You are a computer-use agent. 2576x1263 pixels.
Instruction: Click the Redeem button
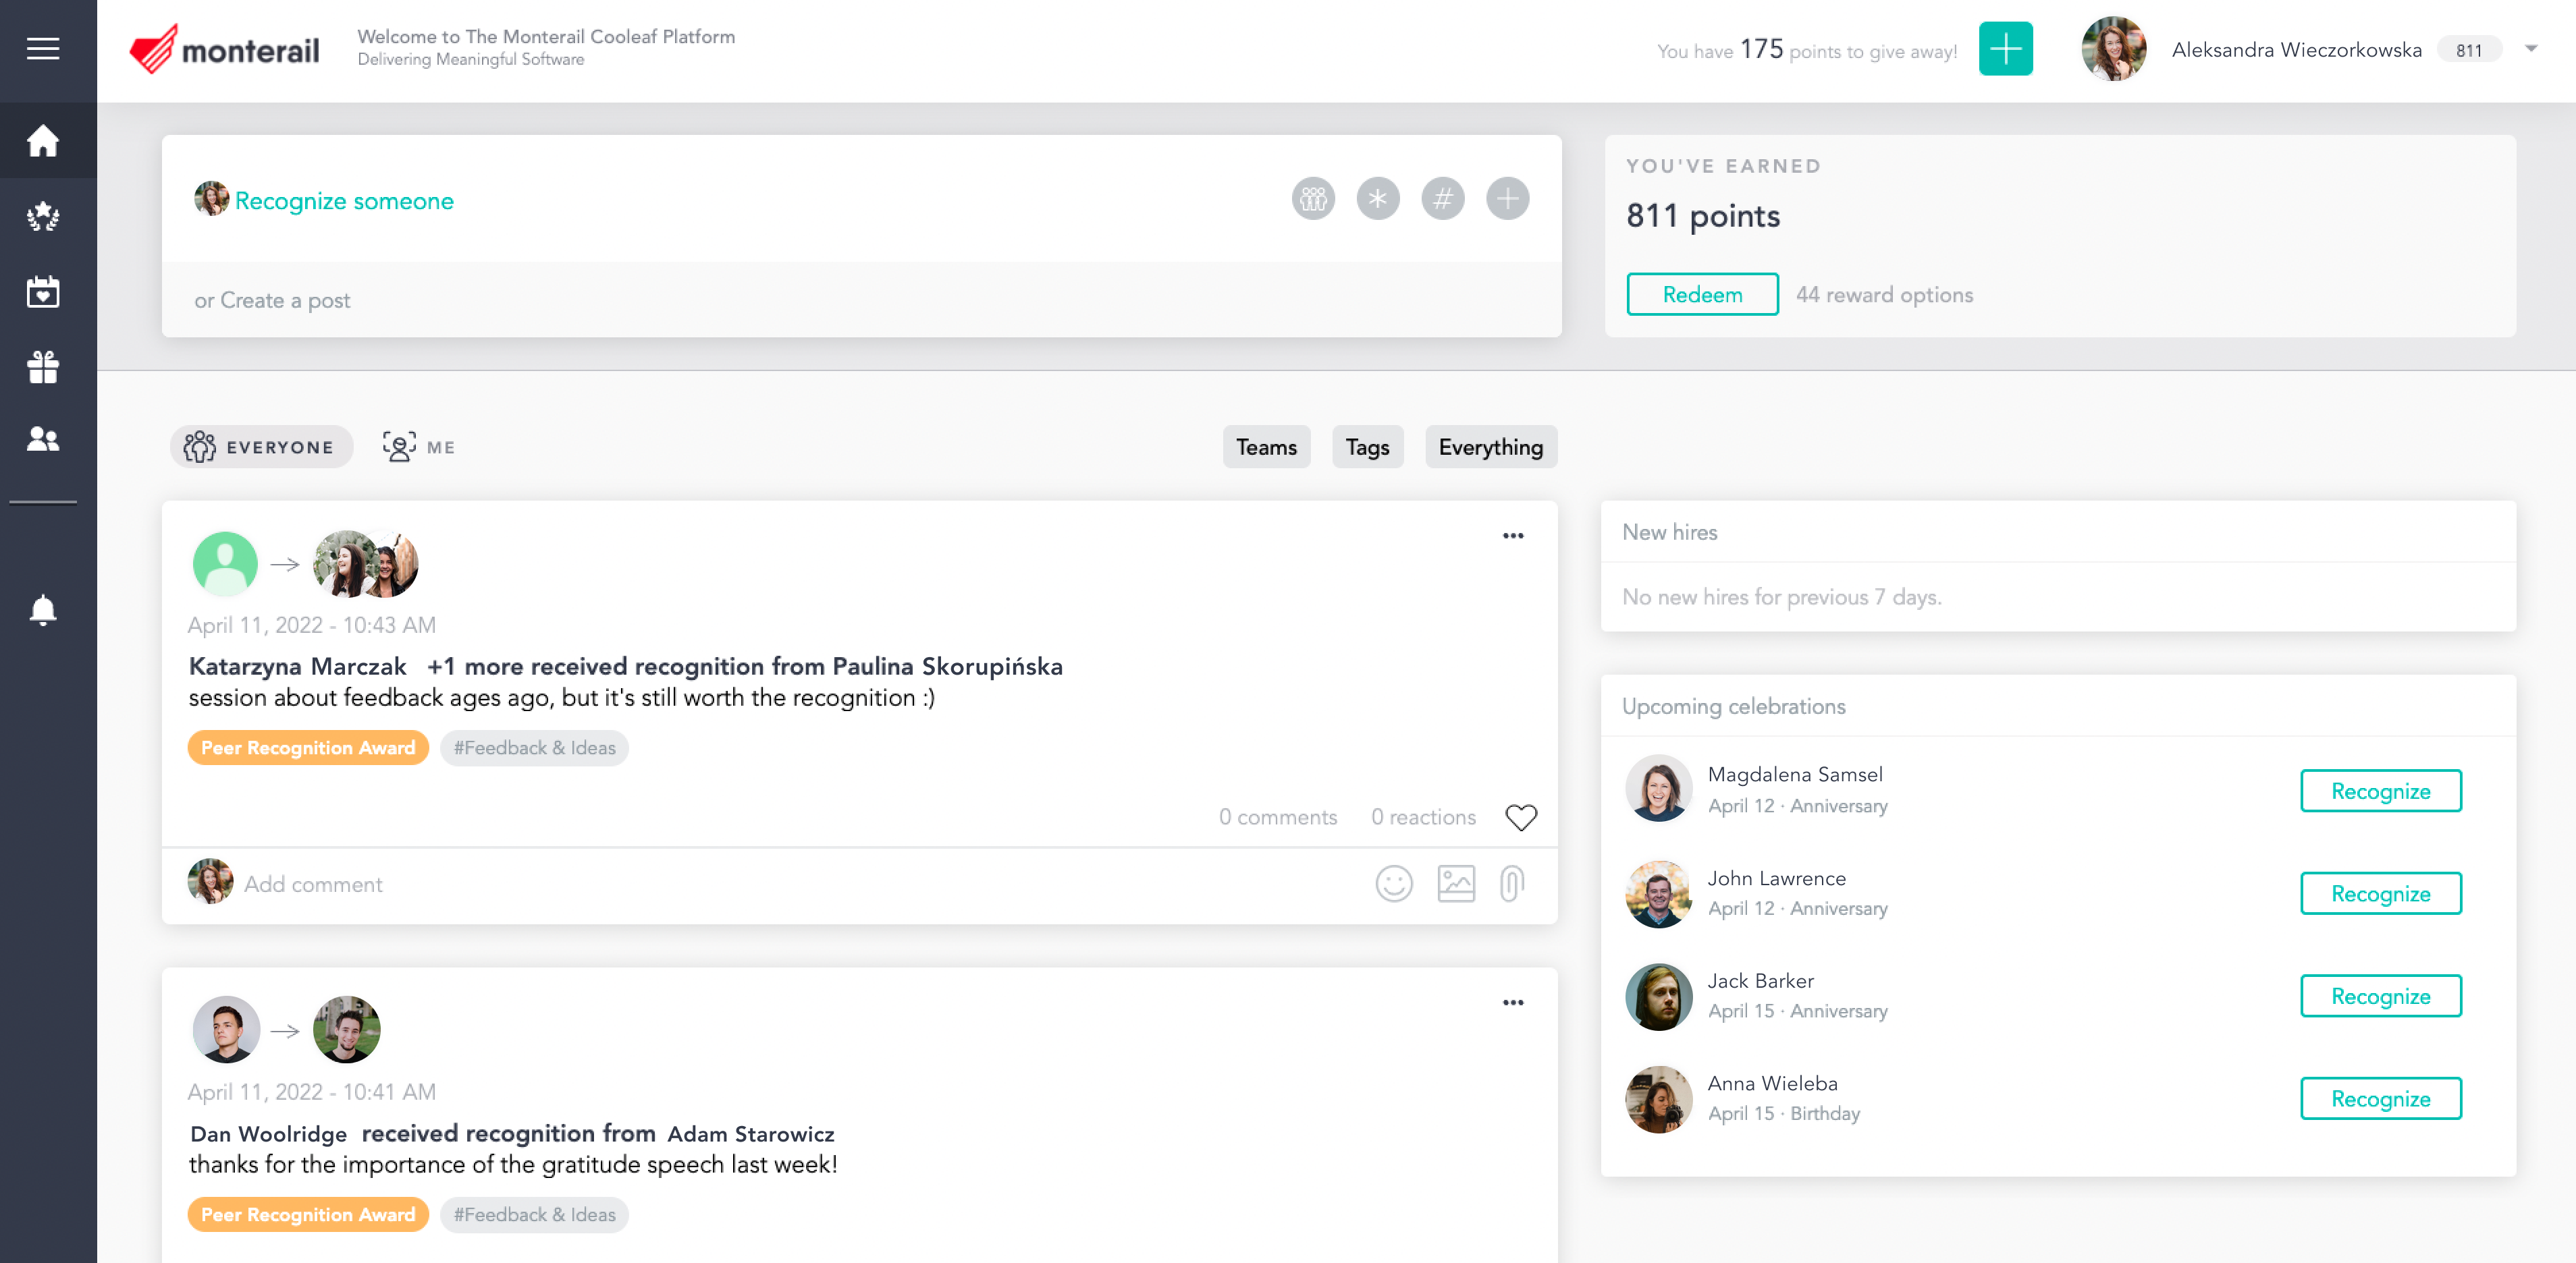pyautogui.click(x=1702, y=295)
